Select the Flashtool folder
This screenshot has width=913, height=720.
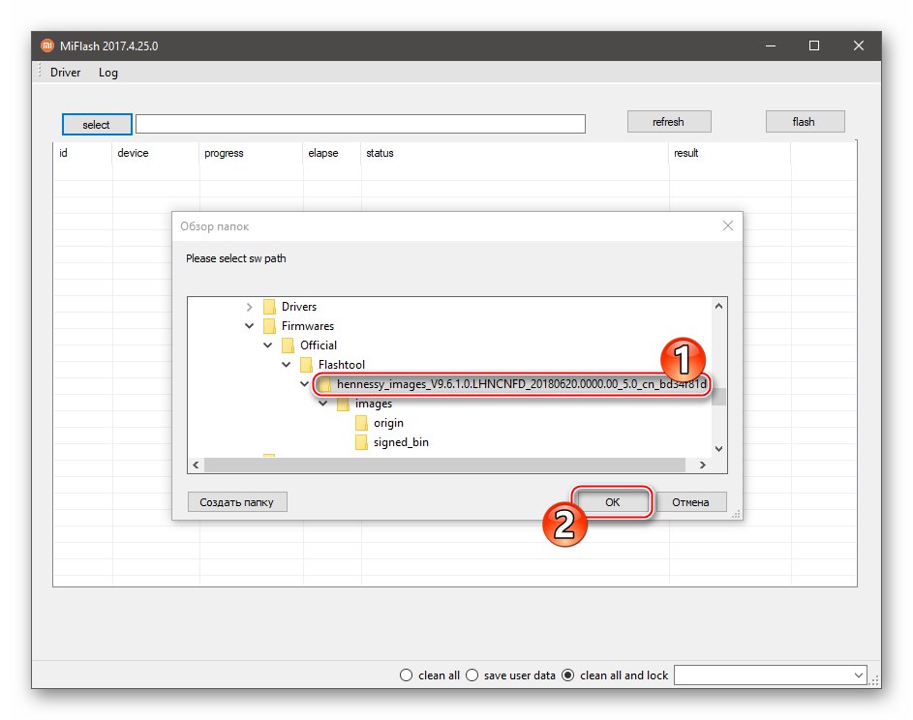point(341,365)
